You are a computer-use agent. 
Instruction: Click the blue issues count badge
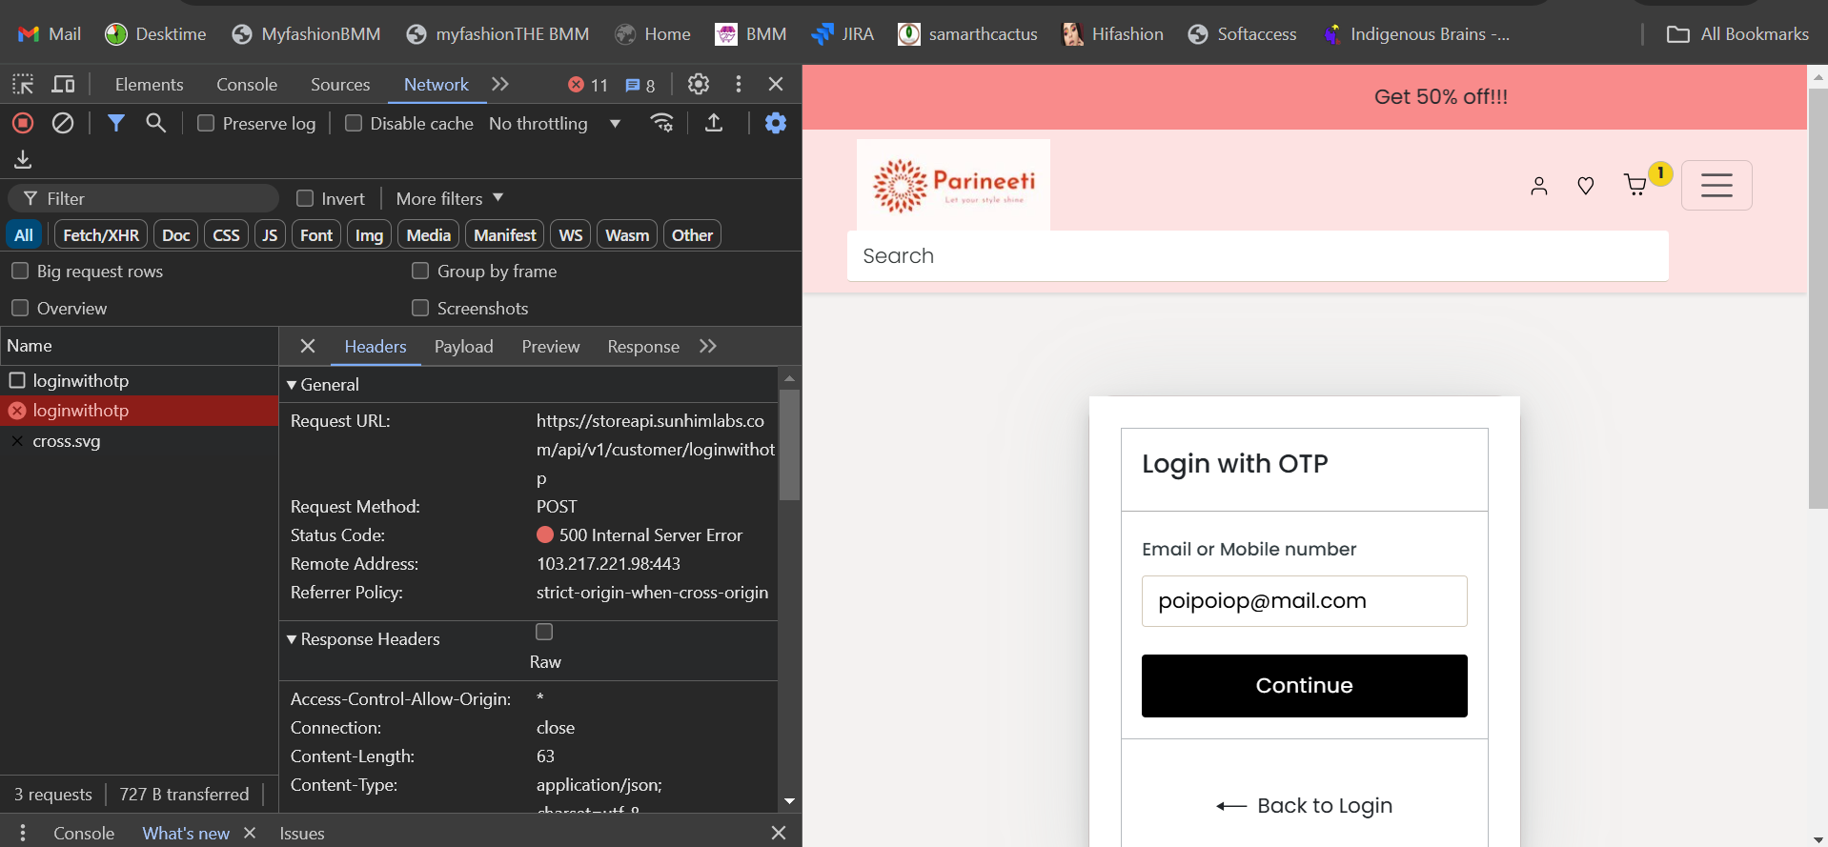640,85
